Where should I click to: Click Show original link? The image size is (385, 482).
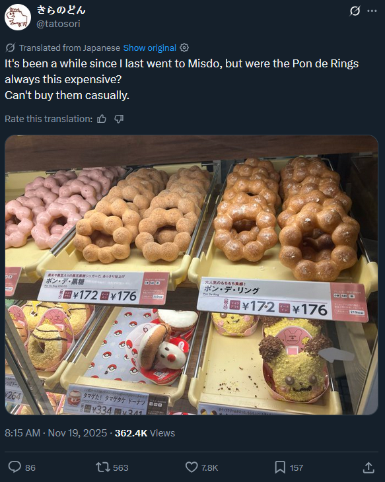[x=150, y=48]
